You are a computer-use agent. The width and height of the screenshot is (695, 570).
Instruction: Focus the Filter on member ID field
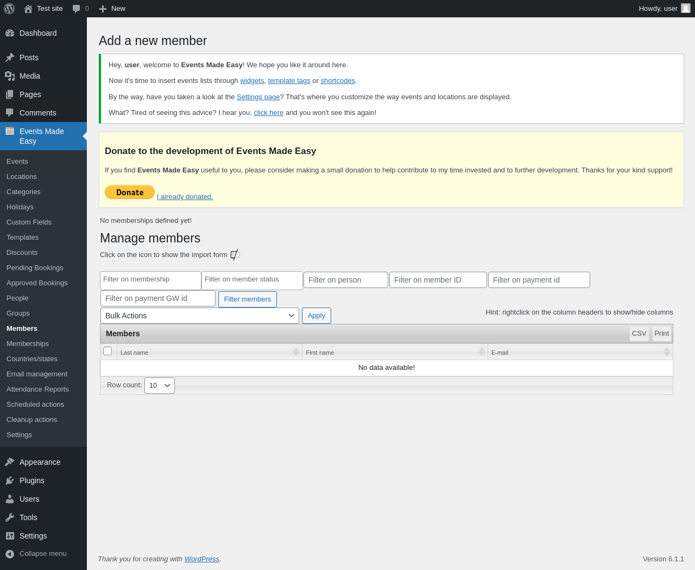tap(438, 280)
